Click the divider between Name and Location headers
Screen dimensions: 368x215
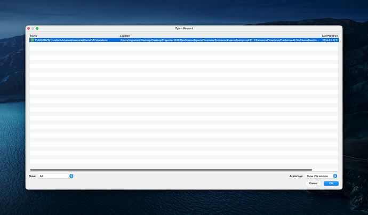point(119,36)
